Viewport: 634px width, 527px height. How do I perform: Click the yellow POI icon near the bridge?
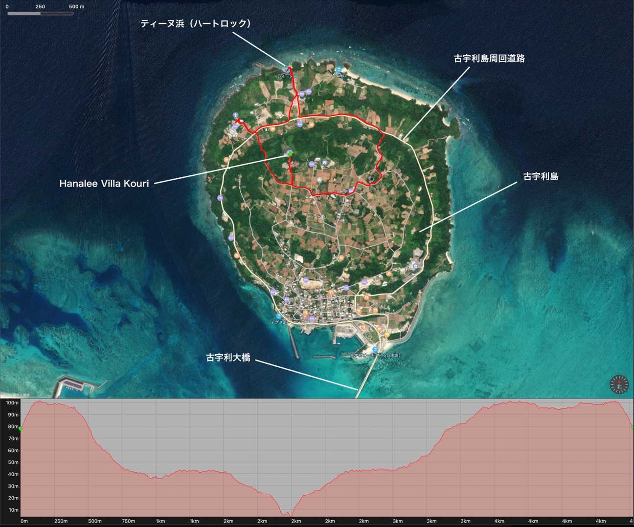pos(387,335)
